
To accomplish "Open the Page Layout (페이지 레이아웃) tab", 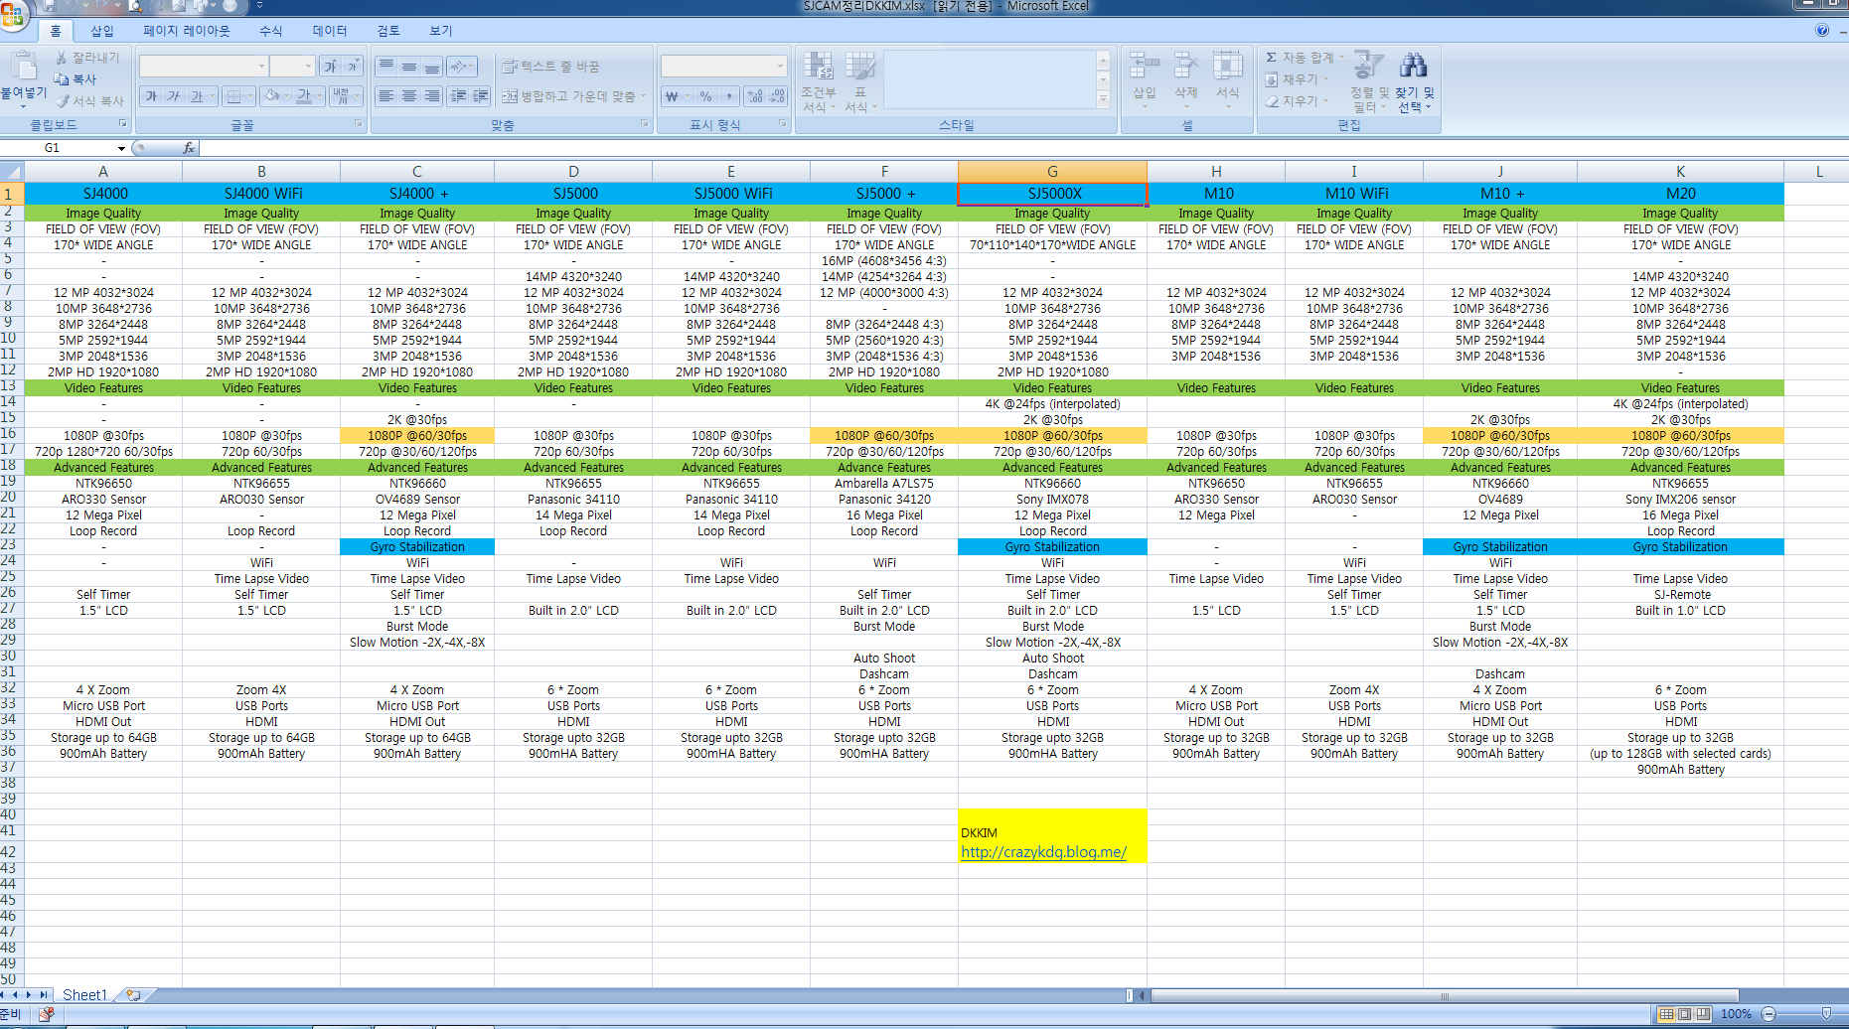I will coord(186,31).
